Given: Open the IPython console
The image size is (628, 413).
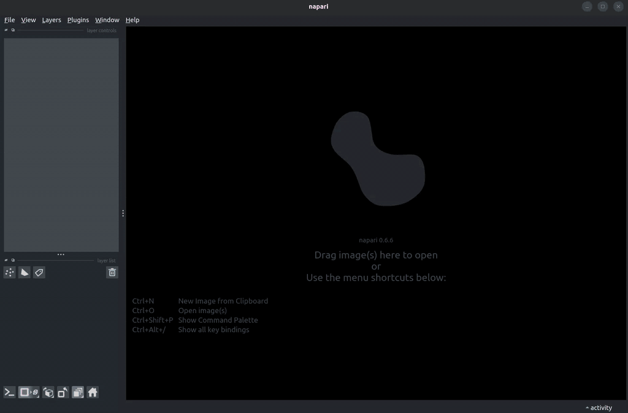Looking at the screenshot, I should 10,392.
